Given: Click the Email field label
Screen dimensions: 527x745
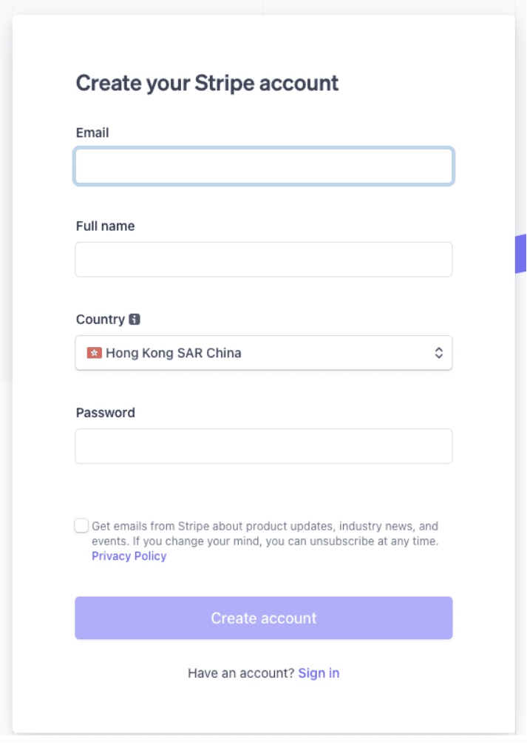Looking at the screenshot, I should [x=92, y=133].
